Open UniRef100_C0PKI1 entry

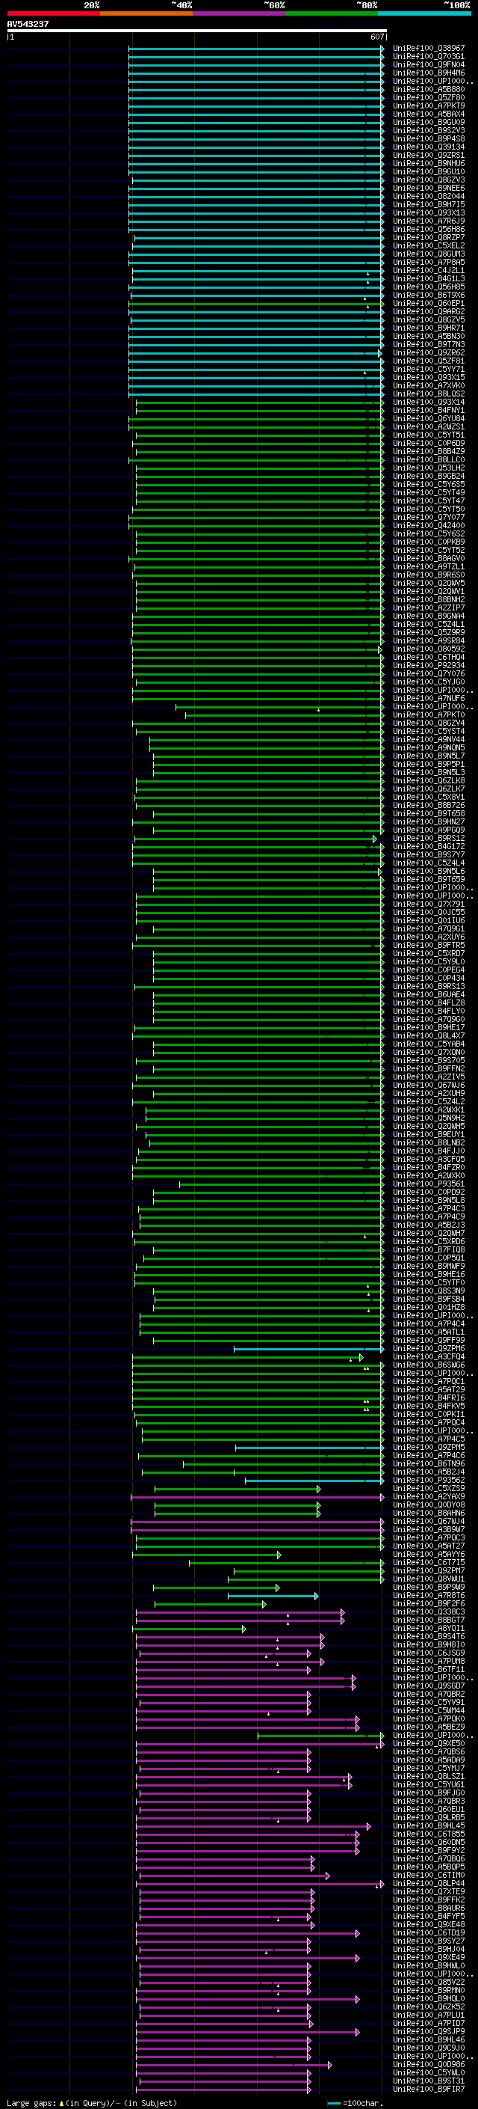point(429,1414)
